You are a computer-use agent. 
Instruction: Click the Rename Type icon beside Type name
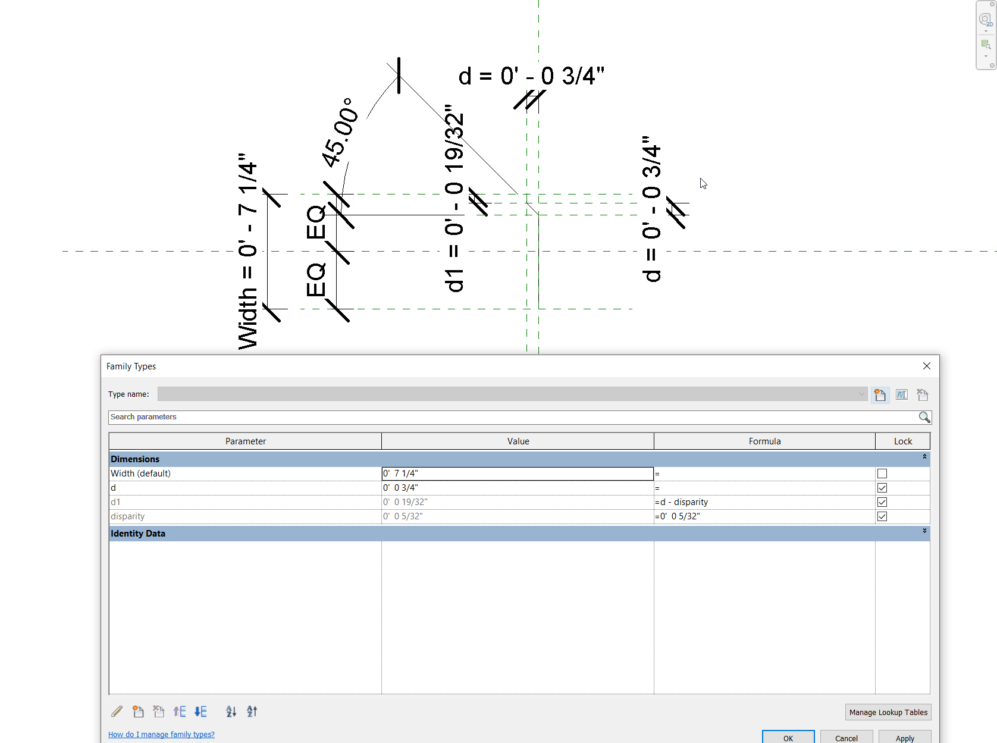point(902,394)
